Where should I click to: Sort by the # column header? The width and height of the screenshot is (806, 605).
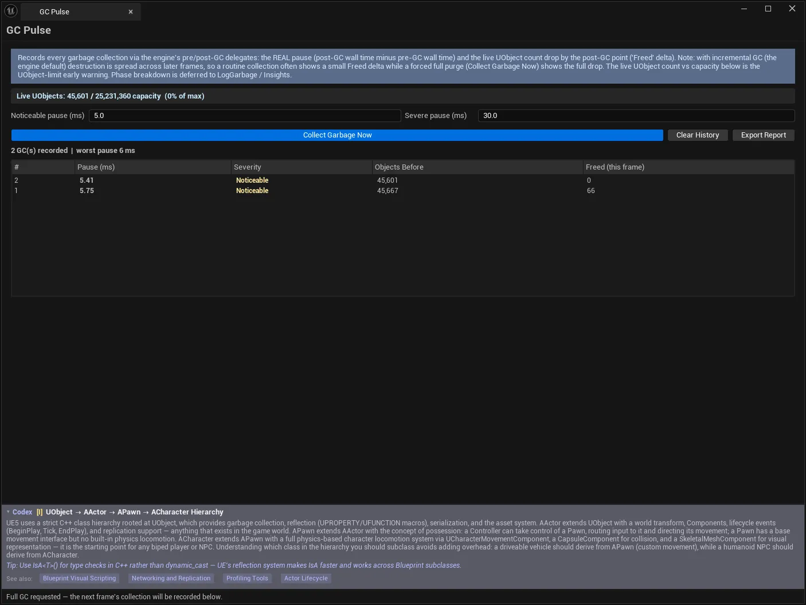[43, 167]
